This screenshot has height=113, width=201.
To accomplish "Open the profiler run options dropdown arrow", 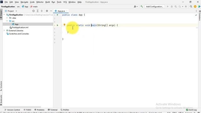I will point(182,7).
